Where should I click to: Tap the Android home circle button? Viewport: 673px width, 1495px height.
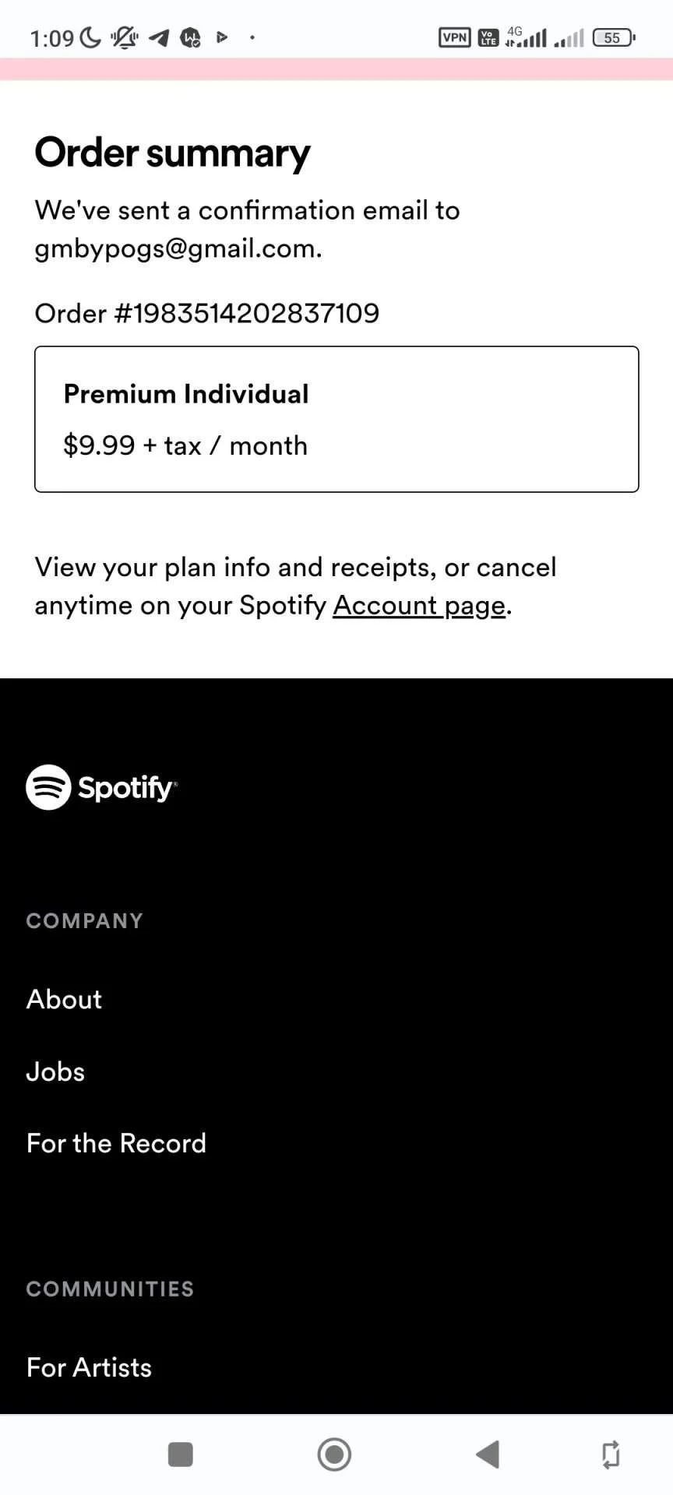pyautogui.click(x=334, y=1454)
